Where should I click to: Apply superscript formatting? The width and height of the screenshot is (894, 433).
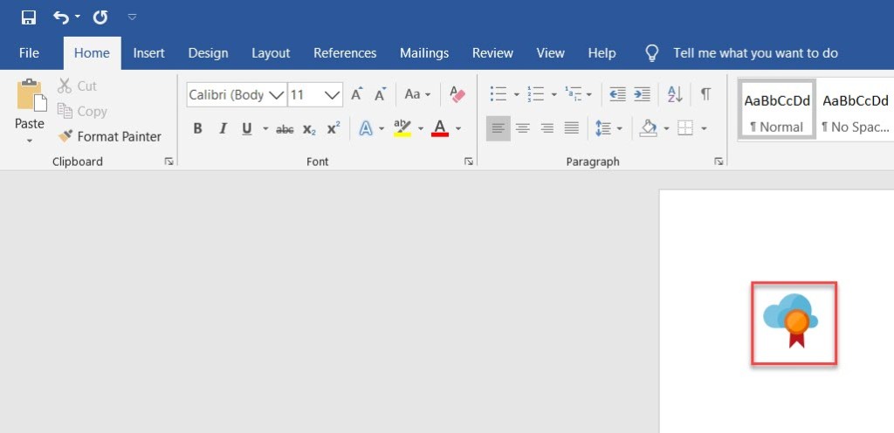pyautogui.click(x=333, y=129)
